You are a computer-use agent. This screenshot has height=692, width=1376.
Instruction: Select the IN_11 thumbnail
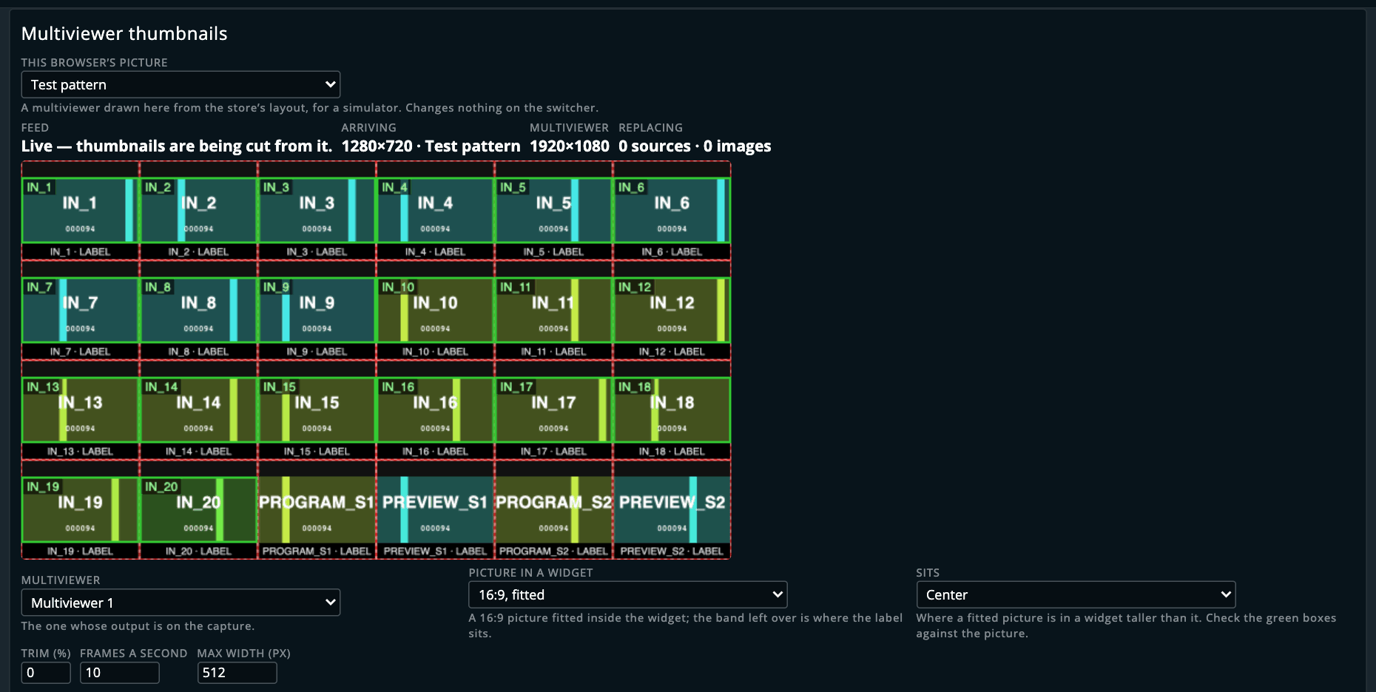coord(553,310)
